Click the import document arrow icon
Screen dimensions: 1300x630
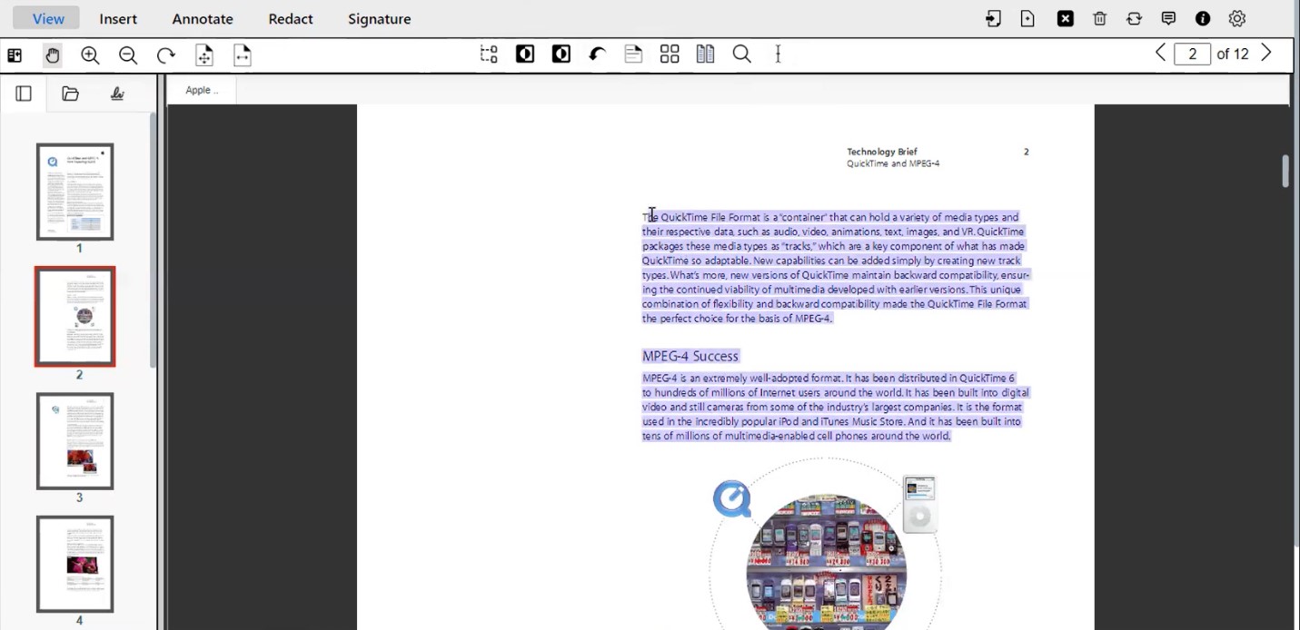coord(994,19)
